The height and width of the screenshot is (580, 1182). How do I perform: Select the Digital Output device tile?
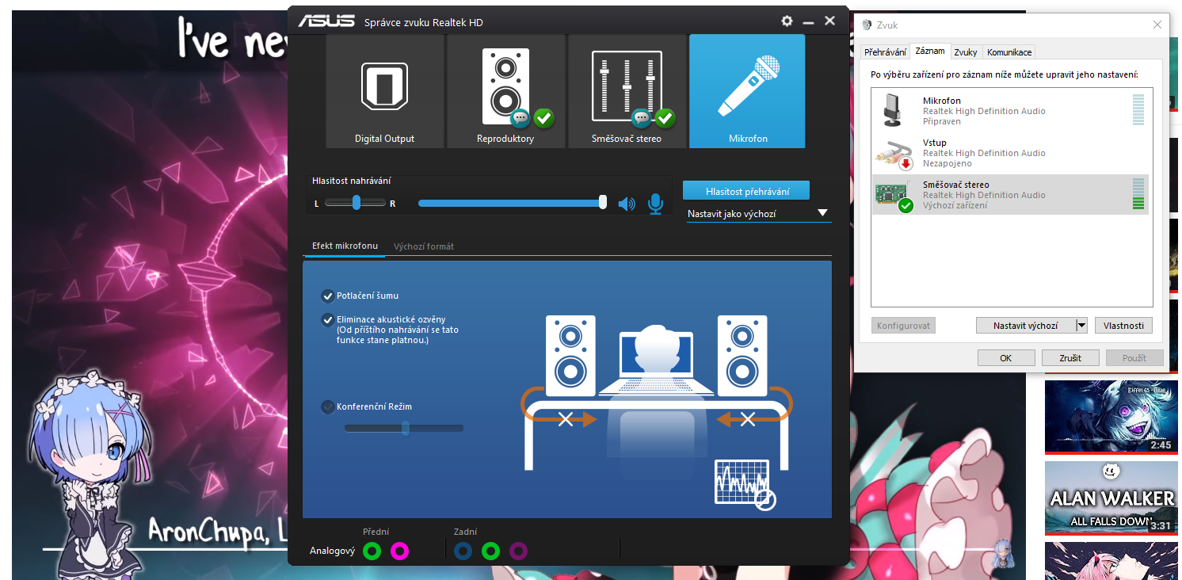(x=385, y=91)
